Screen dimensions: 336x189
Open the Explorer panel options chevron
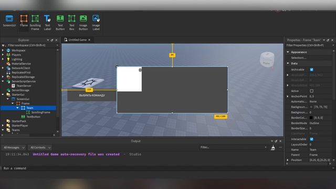tap(48, 40)
